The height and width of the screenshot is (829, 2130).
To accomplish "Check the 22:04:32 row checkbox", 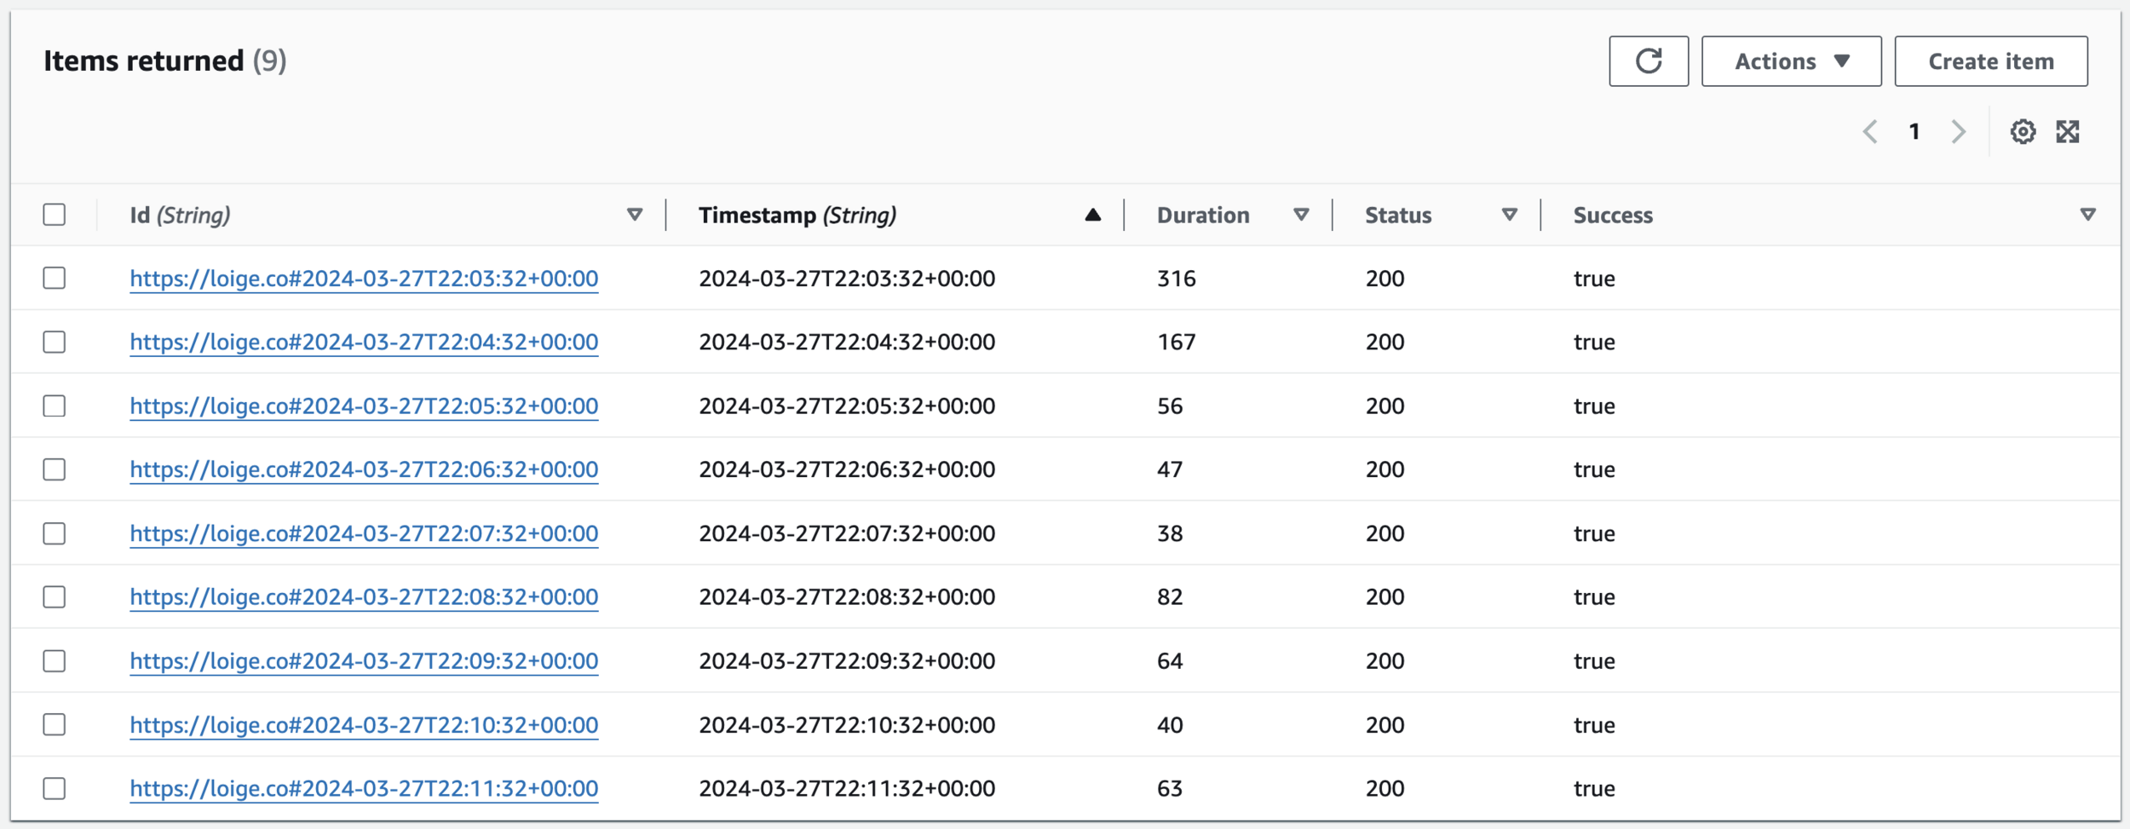I will tap(55, 343).
